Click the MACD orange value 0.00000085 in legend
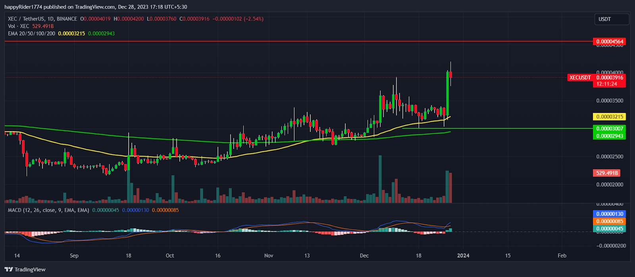The image size is (635, 277). click(x=165, y=210)
